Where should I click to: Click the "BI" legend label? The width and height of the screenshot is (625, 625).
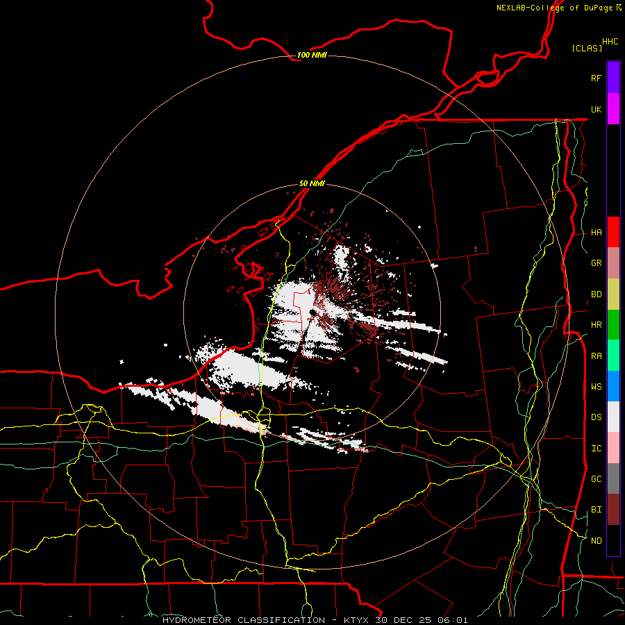pos(596,510)
